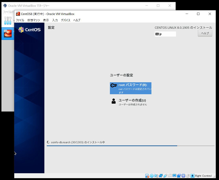Viewport: 219px width, 180px height.
Task: Click the installation progress bar
Action: pos(131,146)
